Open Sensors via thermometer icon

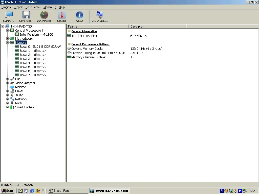click(x=62, y=15)
